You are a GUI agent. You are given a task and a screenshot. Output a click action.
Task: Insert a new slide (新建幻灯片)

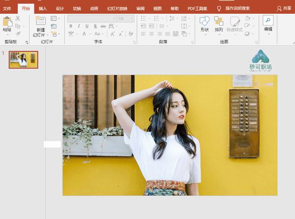(x=40, y=23)
